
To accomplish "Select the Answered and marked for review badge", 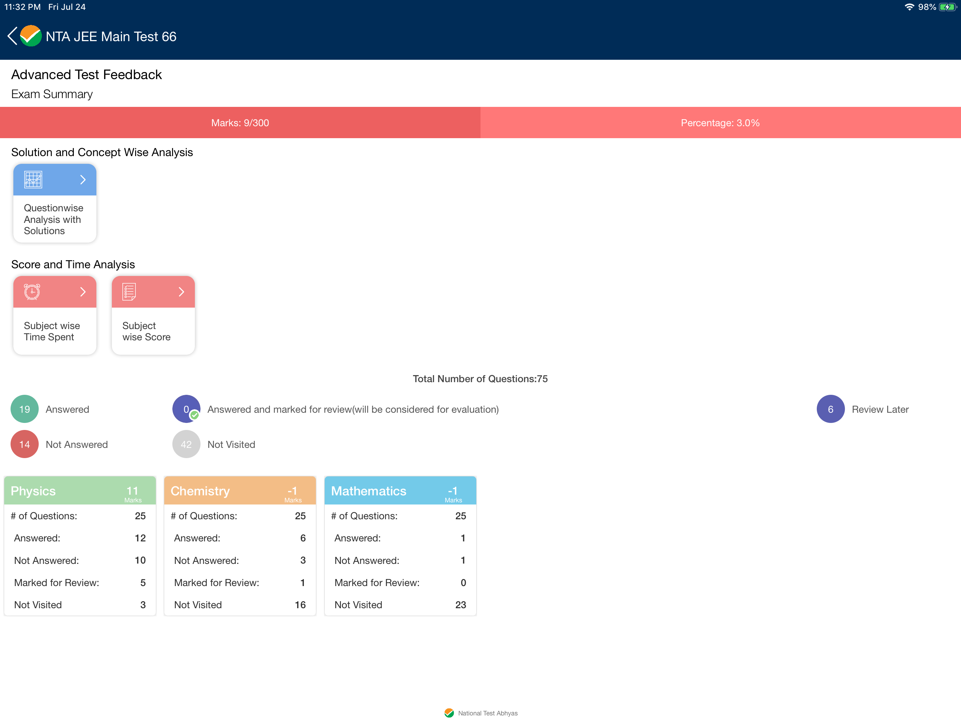I will click(186, 409).
